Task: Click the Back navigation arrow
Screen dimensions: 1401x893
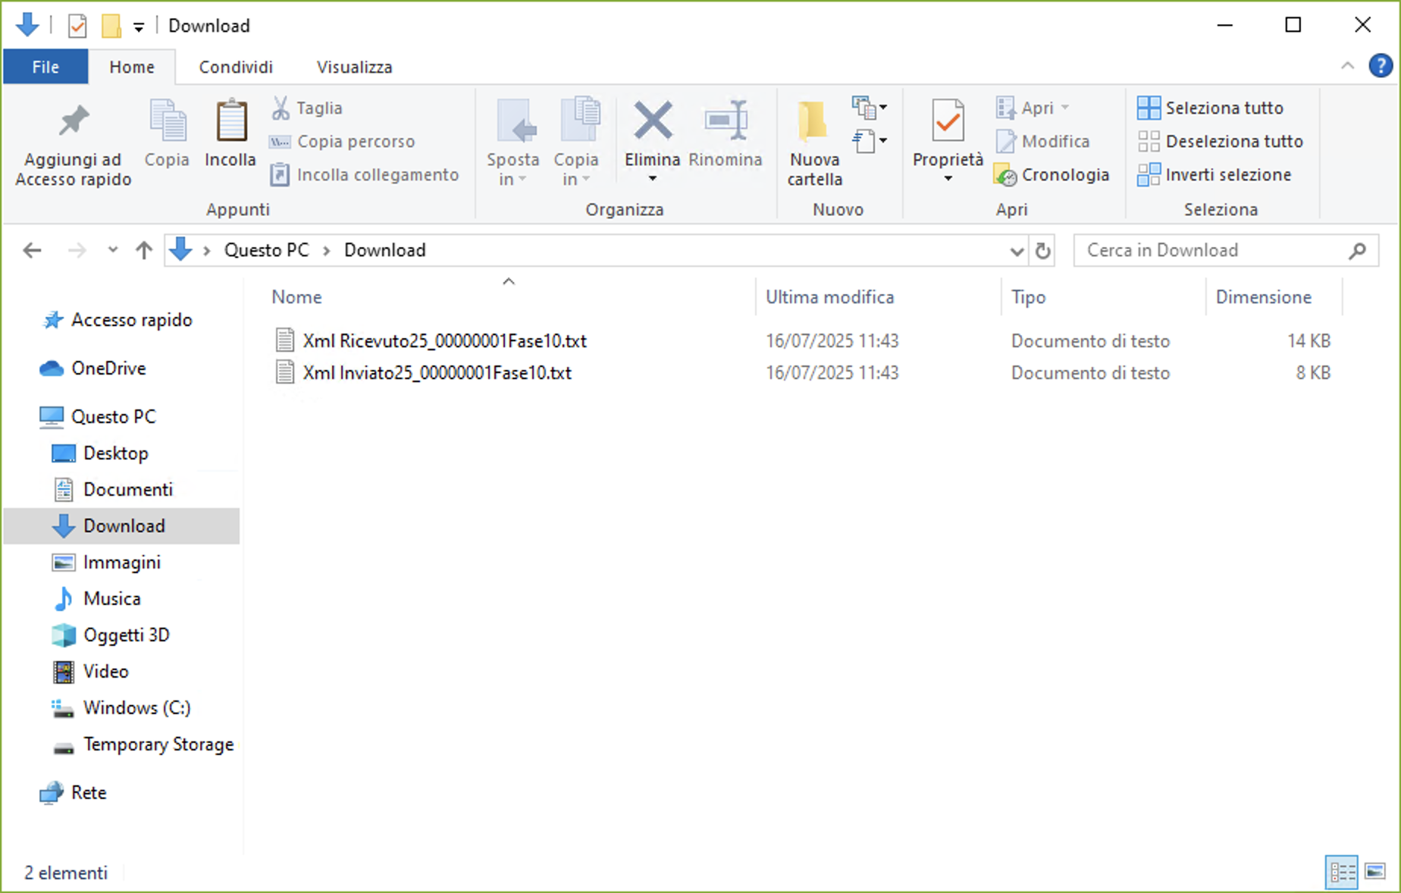Action: pyautogui.click(x=32, y=250)
